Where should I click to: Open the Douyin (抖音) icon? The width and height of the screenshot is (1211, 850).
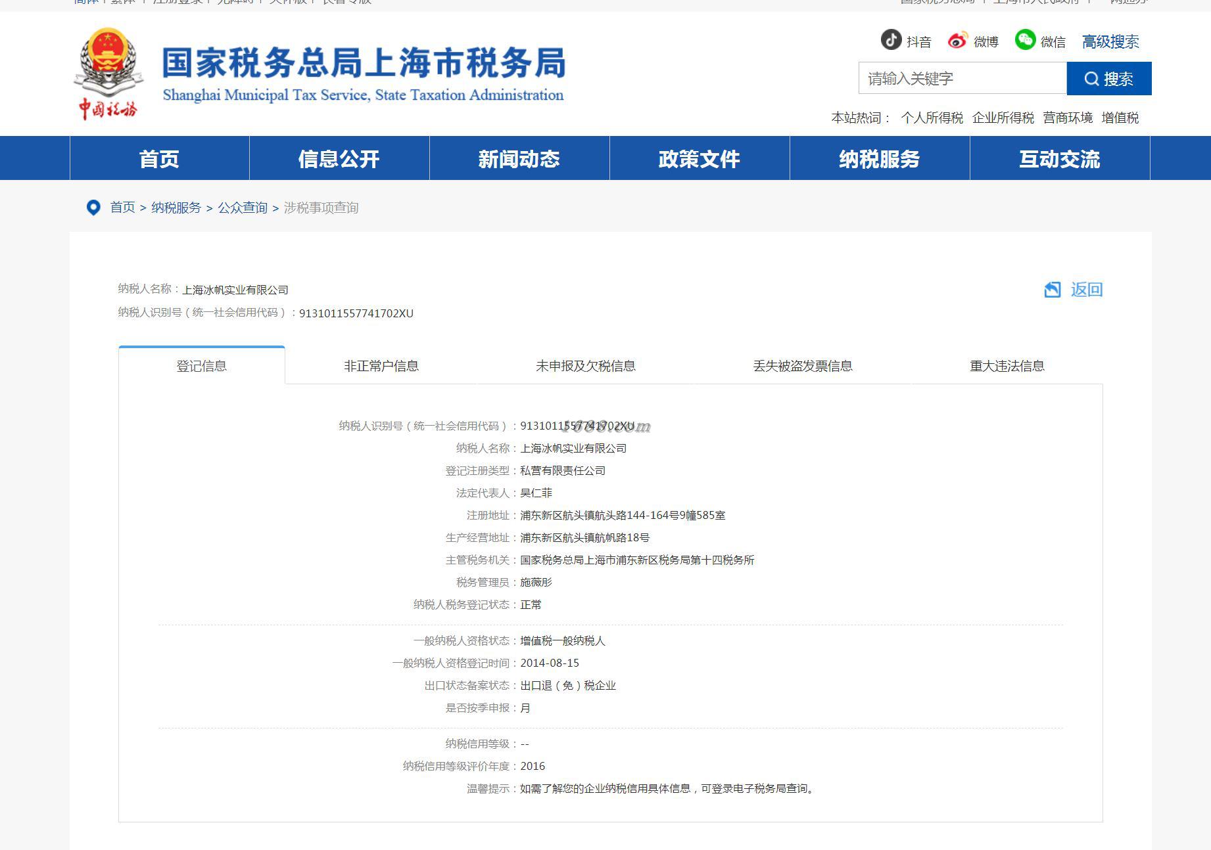[x=891, y=40]
